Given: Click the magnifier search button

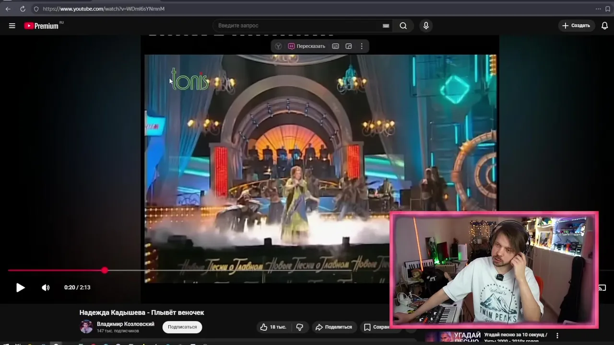Looking at the screenshot, I should (403, 26).
